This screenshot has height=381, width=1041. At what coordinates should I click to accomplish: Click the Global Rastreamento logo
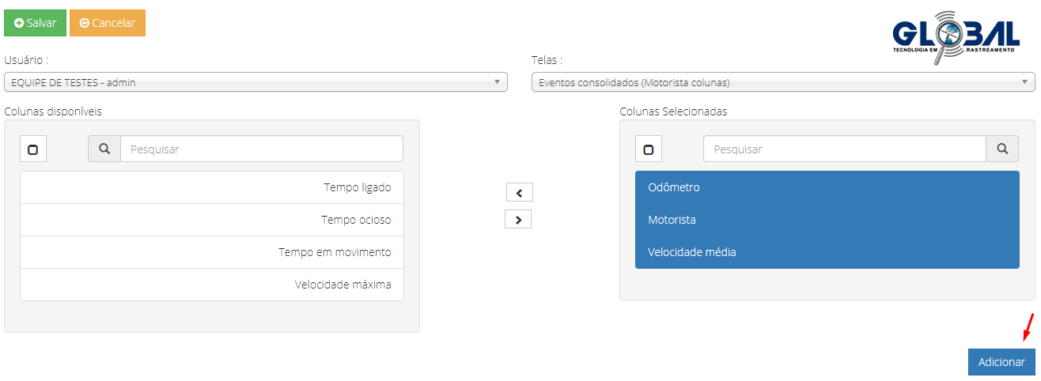point(955,37)
